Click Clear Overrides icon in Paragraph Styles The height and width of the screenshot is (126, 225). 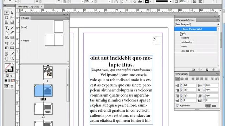click(x=200, y=70)
